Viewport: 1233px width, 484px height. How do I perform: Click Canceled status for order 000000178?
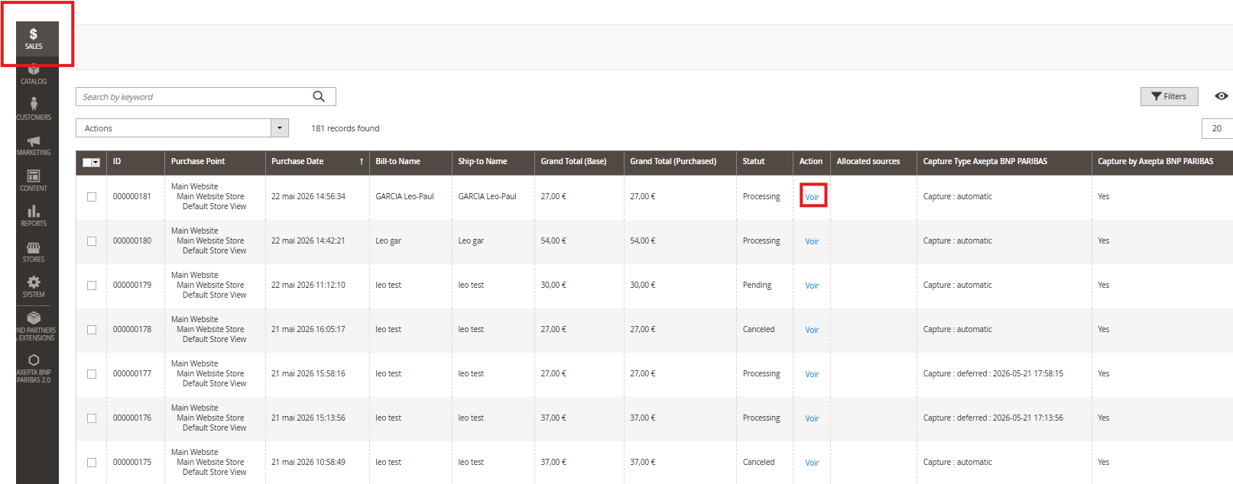tap(758, 330)
